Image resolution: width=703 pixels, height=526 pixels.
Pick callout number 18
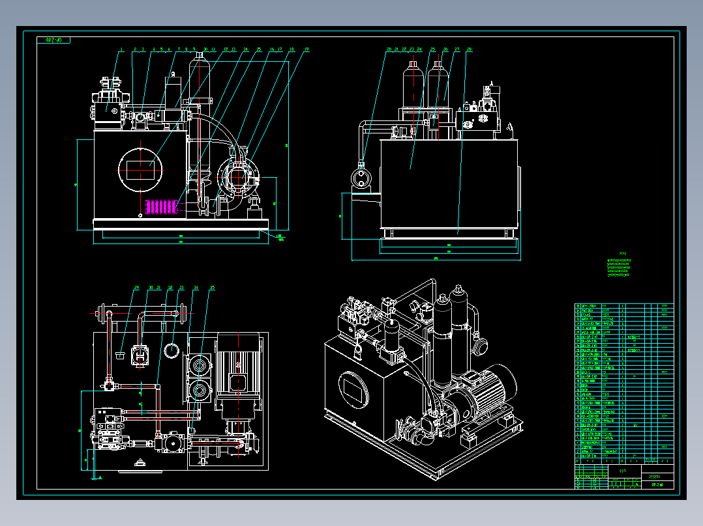292,49
